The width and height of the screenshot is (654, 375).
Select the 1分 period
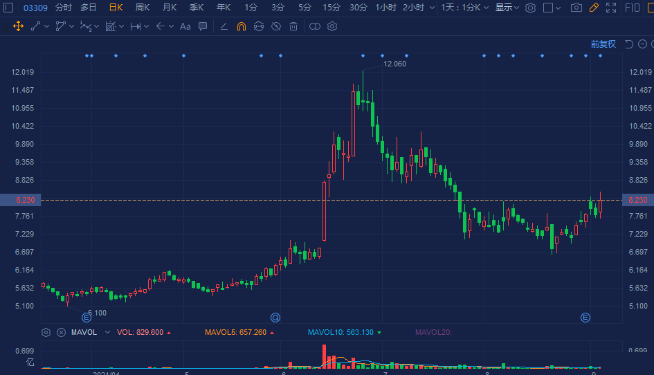[x=251, y=8]
